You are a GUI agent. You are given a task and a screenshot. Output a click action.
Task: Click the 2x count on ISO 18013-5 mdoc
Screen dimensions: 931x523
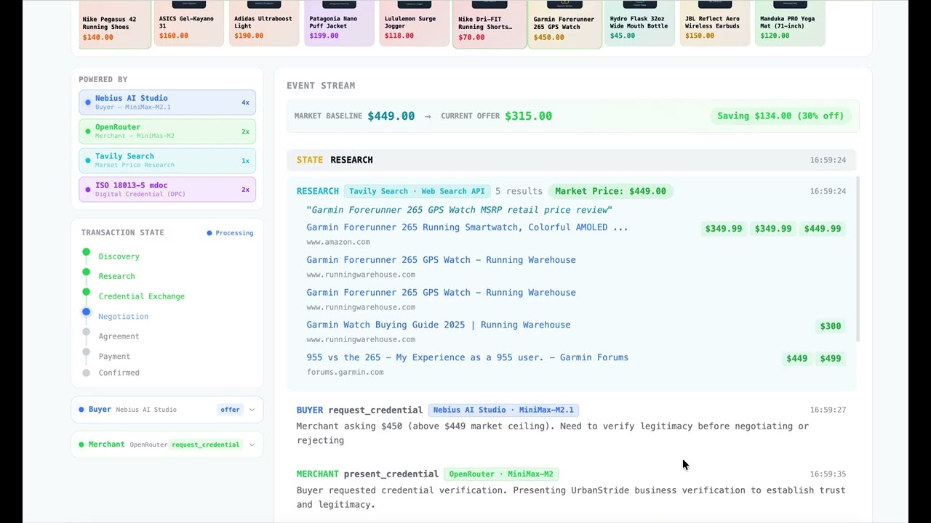point(245,190)
